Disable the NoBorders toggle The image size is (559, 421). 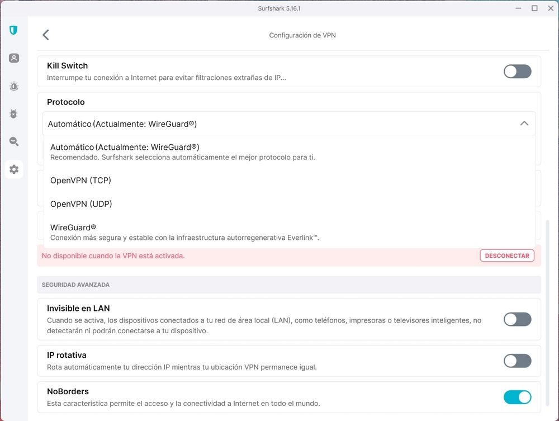point(517,397)
